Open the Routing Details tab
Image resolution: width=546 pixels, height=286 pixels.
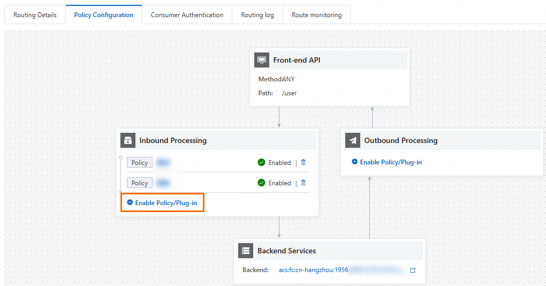(x=35, y=15)
